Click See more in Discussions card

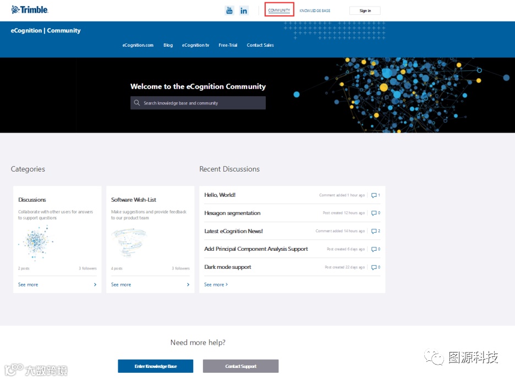(x=28, y=284)
